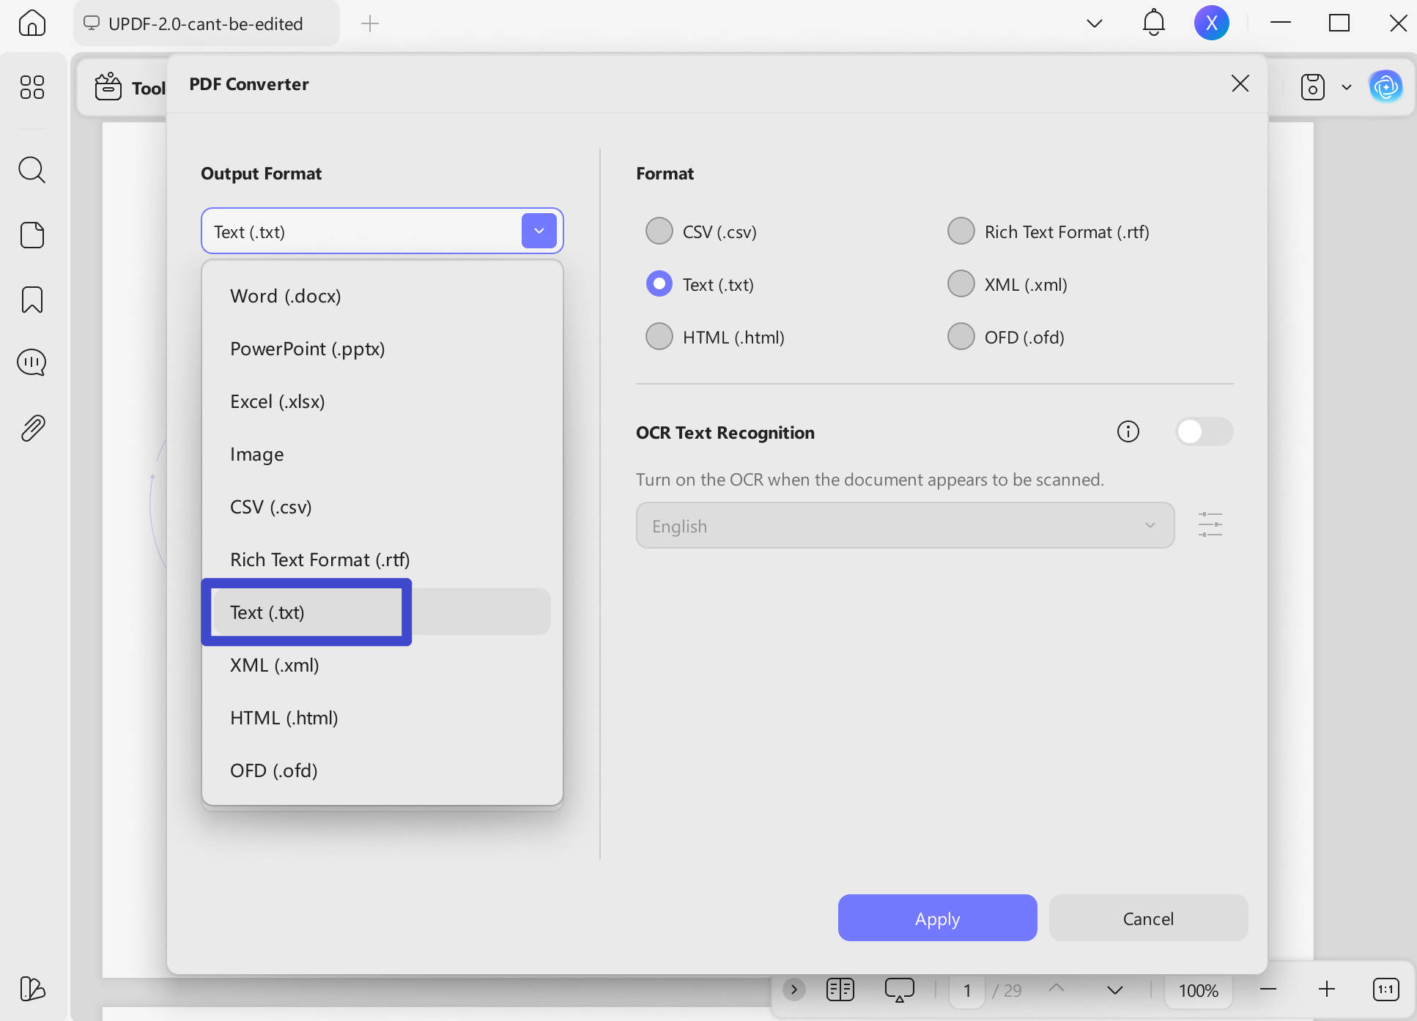Choose Word (.docx) from the list
The width and height of the screenshot is (1417, 1021).
point(382,296)
